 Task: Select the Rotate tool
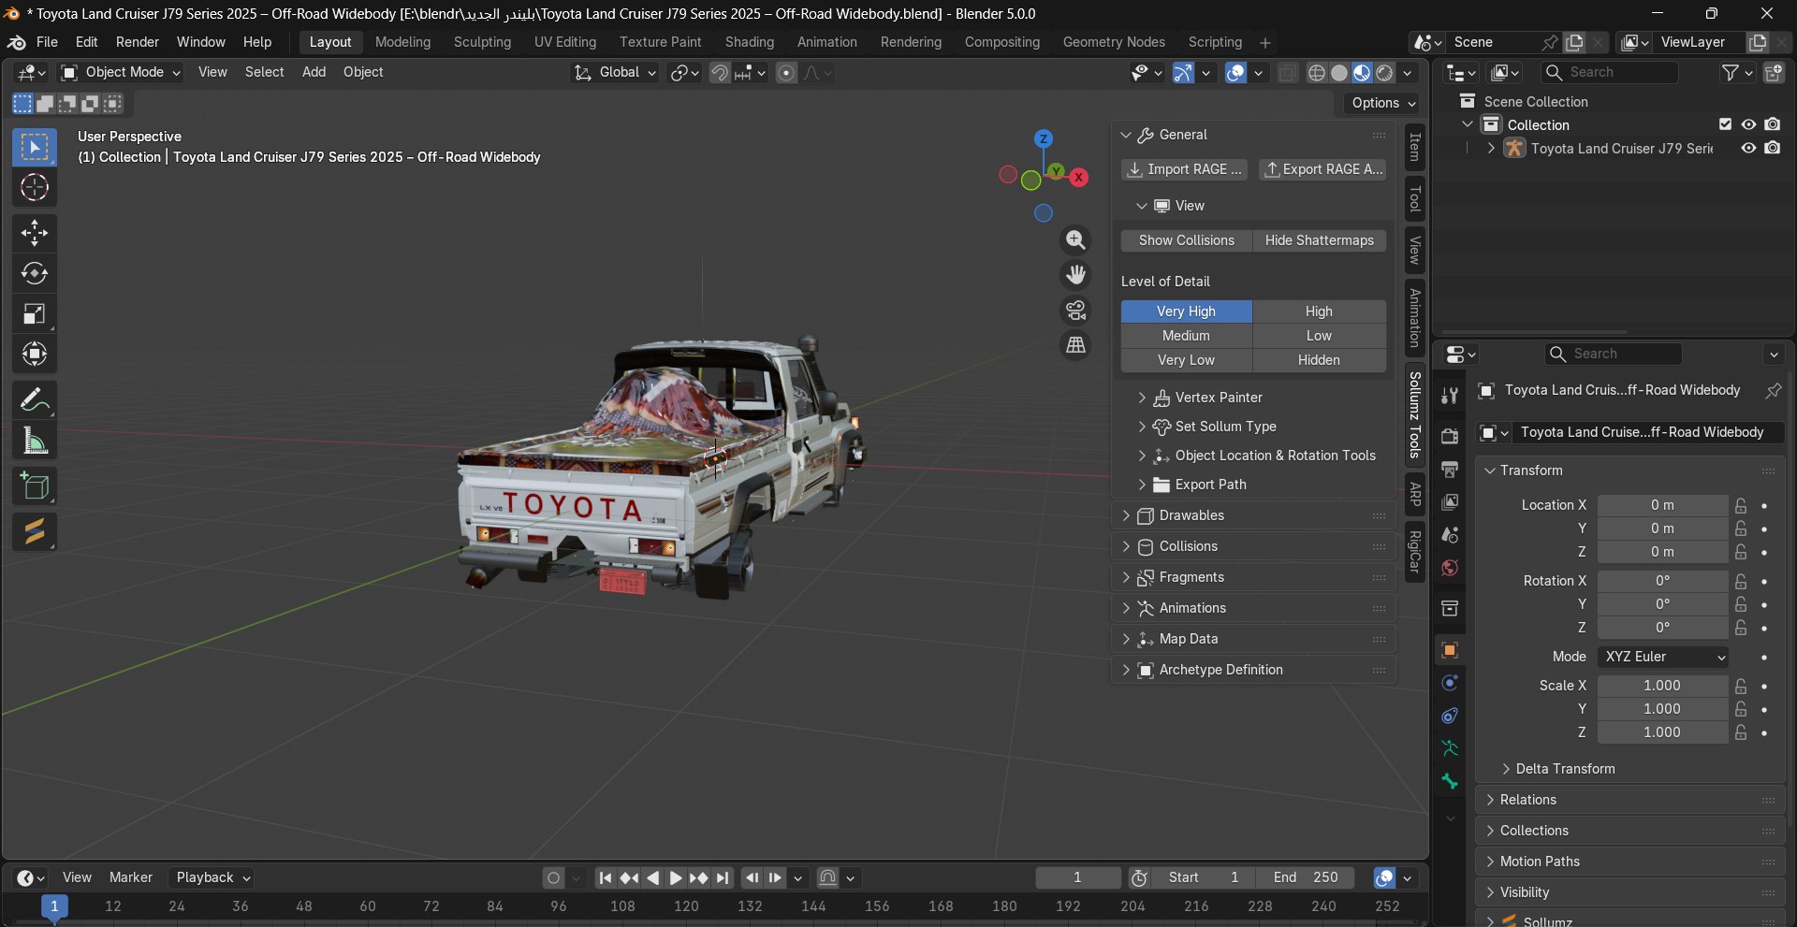(35, 273)
